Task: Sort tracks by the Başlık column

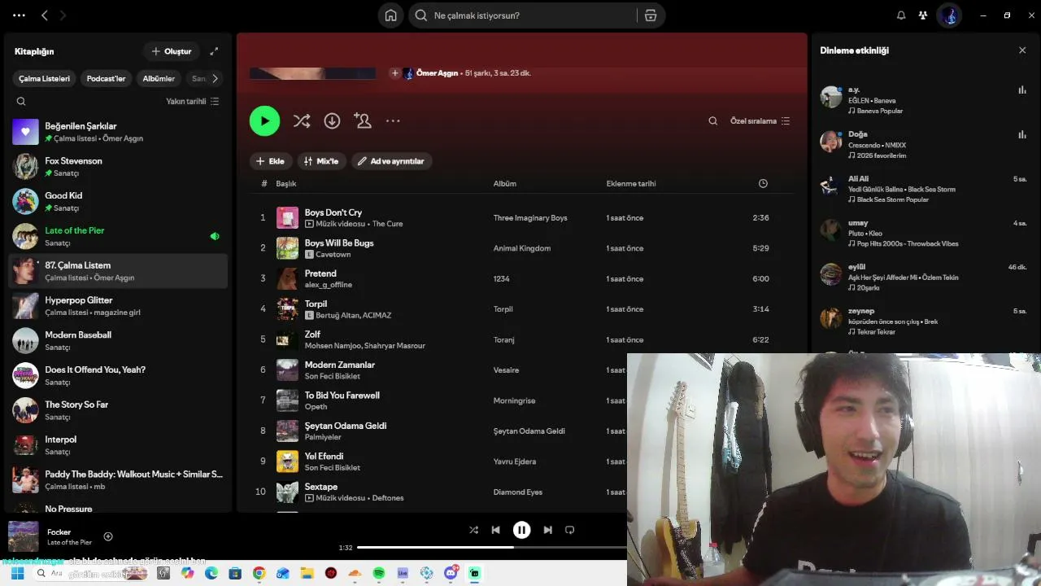Action: [x=285, y=184]
